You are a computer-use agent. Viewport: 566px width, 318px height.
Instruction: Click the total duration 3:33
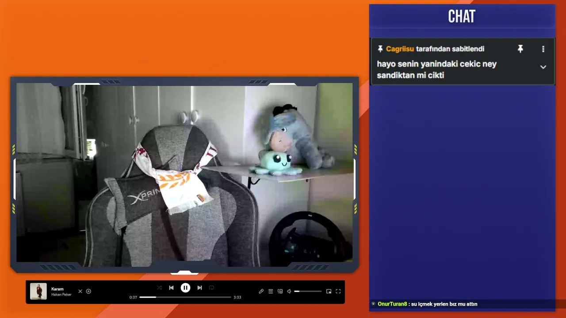(237, 297)
